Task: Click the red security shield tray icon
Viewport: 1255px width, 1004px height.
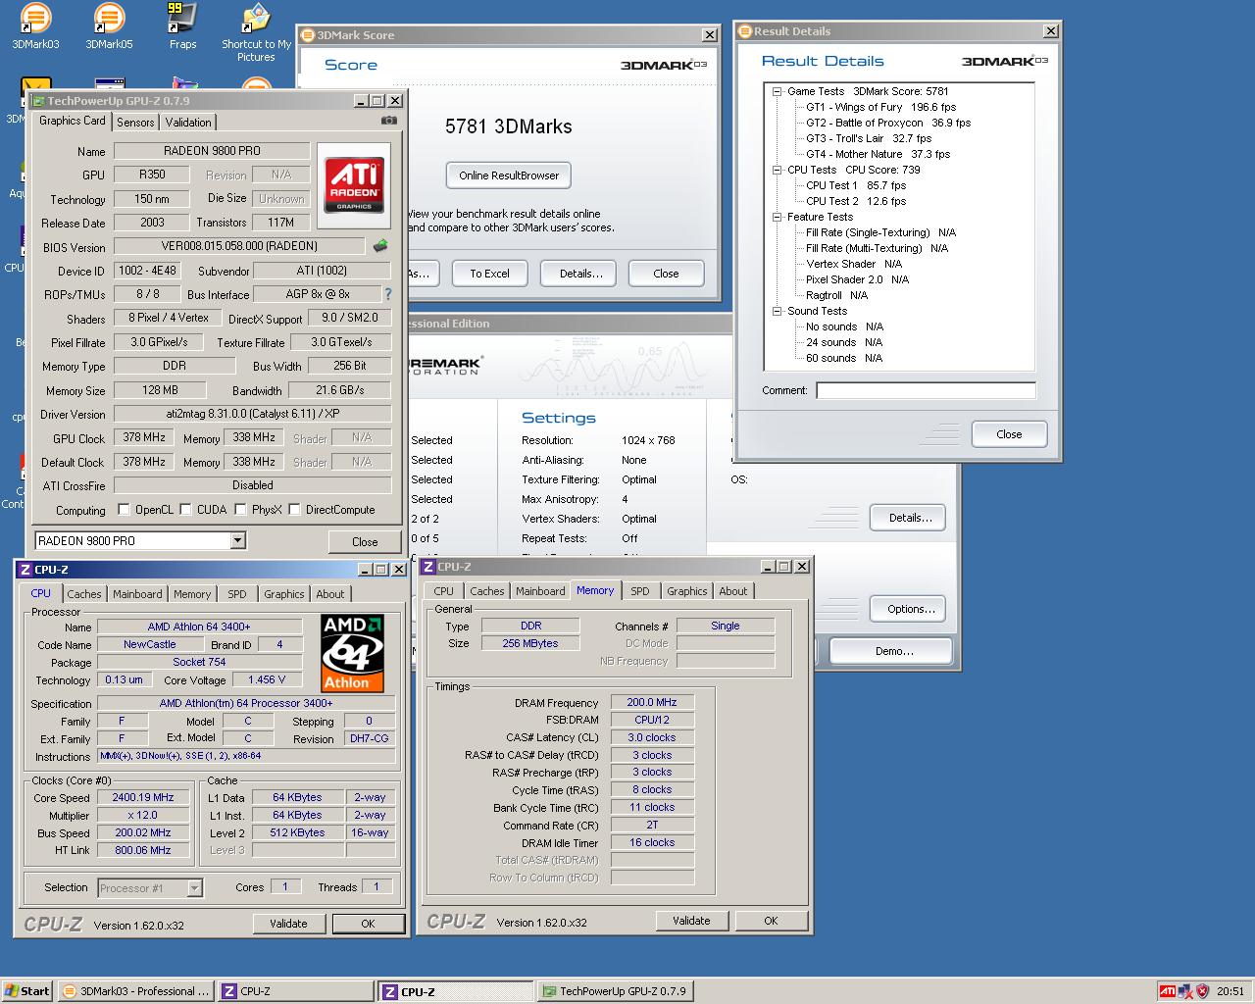Action: (x=1203, y=991)
